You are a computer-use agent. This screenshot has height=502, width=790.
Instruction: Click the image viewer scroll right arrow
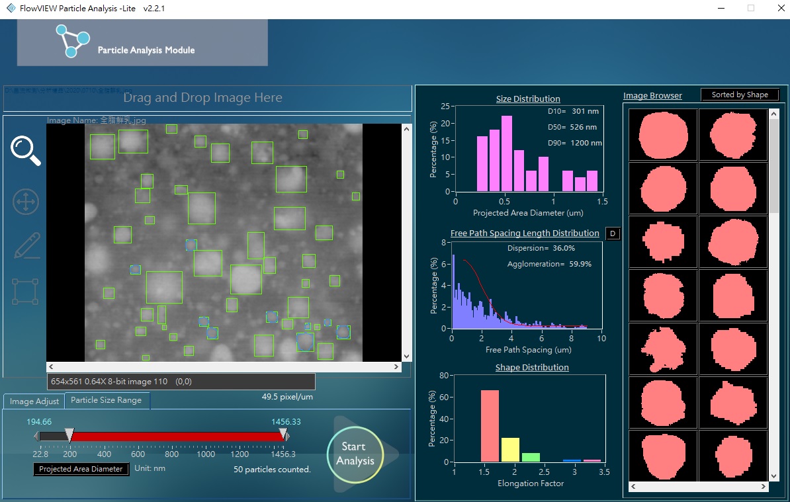pos(396,367)
